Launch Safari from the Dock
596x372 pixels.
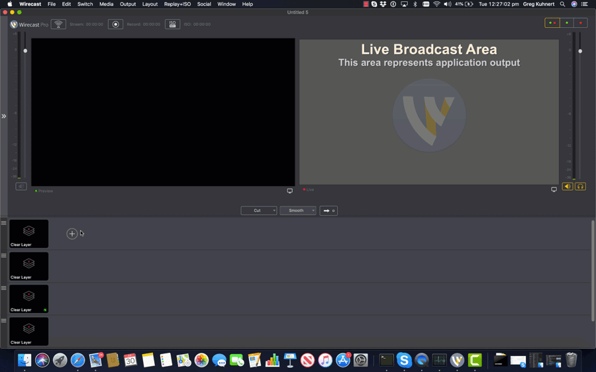[x=77, y=360]
